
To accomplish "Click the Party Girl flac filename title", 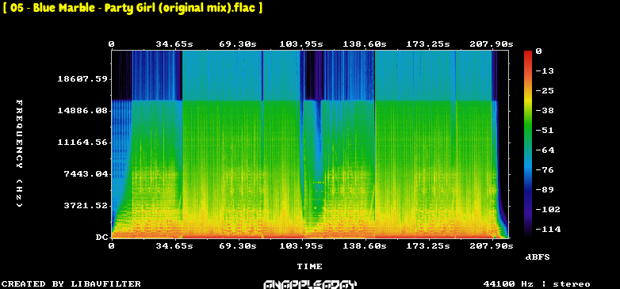I will tap(132, 8).
